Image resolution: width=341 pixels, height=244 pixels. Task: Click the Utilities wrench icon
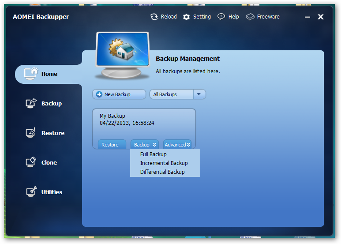[31, 191]
